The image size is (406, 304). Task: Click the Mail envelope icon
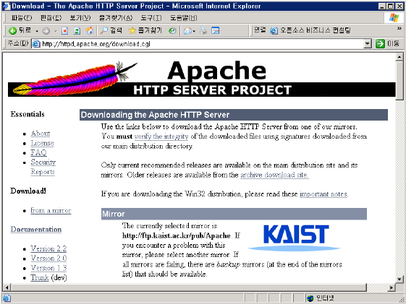[187, 31]
